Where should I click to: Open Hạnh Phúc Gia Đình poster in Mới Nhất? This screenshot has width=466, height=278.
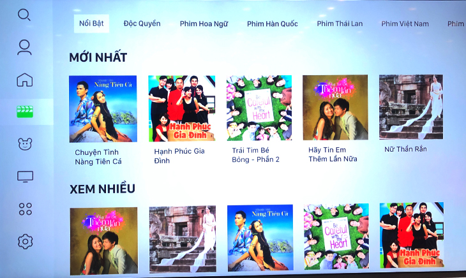[182, 108]
